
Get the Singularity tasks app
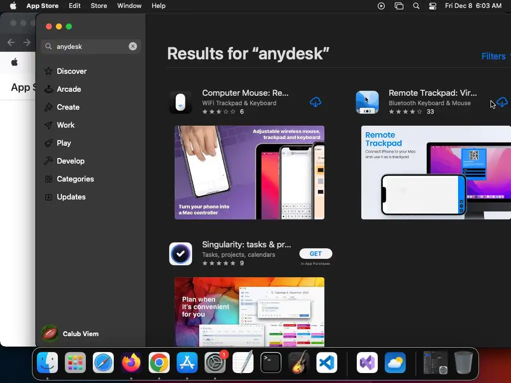click(315, 254)
